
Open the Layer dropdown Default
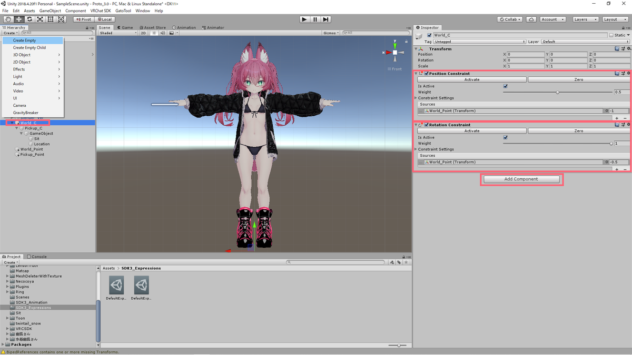pyautogui.click(x=585, y=42)
